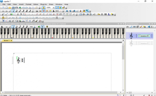Insert a bass clef
Image resolution: width=156 pixels, height=96 pixels.
point(21,14)
